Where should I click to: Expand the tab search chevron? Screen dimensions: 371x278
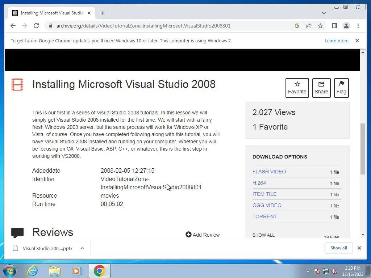(324, 13)
